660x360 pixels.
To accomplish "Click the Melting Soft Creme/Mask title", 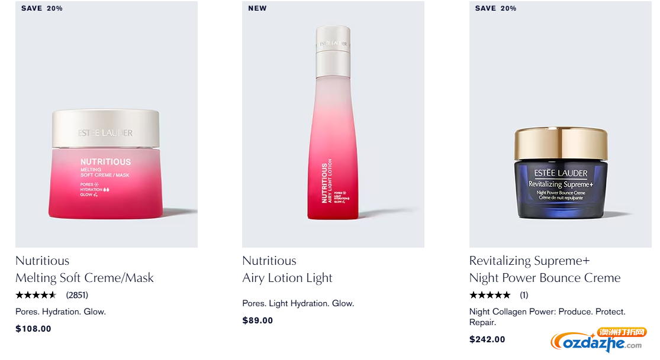I will pyautogui.click(x=85, y=278).
